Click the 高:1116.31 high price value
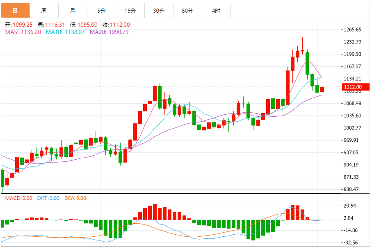The width and height of the screenshot is (372, 247). pyautogui.click(x=51, y=25)
